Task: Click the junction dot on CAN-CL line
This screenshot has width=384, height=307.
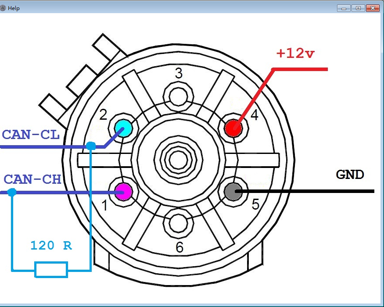Action: 90,146
